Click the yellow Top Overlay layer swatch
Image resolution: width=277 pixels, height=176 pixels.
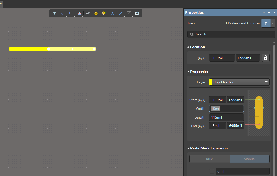click(211, 82)
